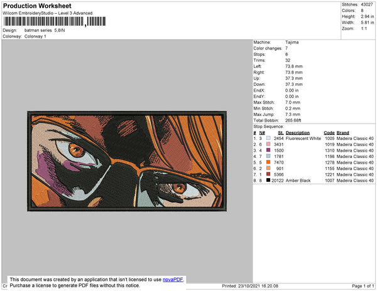
Task: Click the machine value 'Tajima'
Action: (292, 42)
